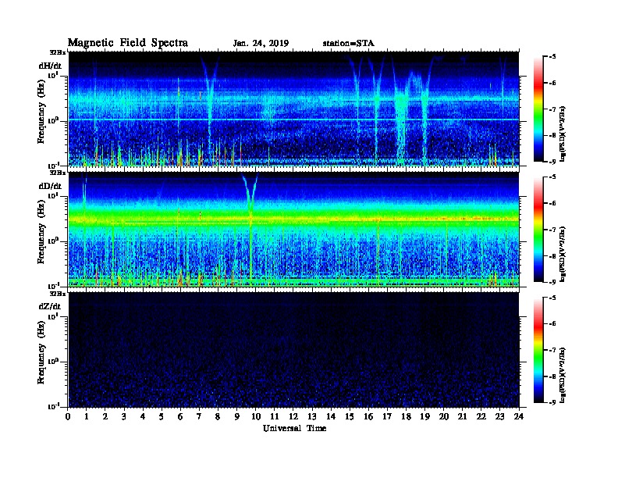The width and height of the screenshot is (618, 478).
Task: Click hour 17 on the Universal Time axis
Action: click(387, 417)
